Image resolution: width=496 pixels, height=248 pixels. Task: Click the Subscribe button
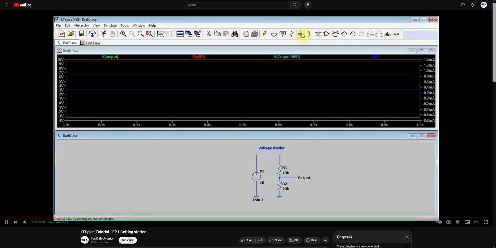point(128,240)
